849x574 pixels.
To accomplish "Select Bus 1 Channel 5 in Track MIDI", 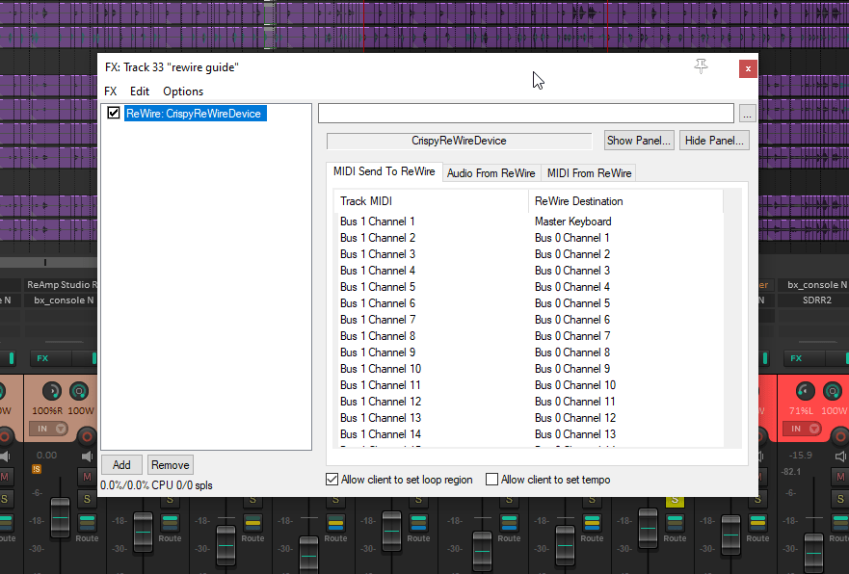I will 377,286.
